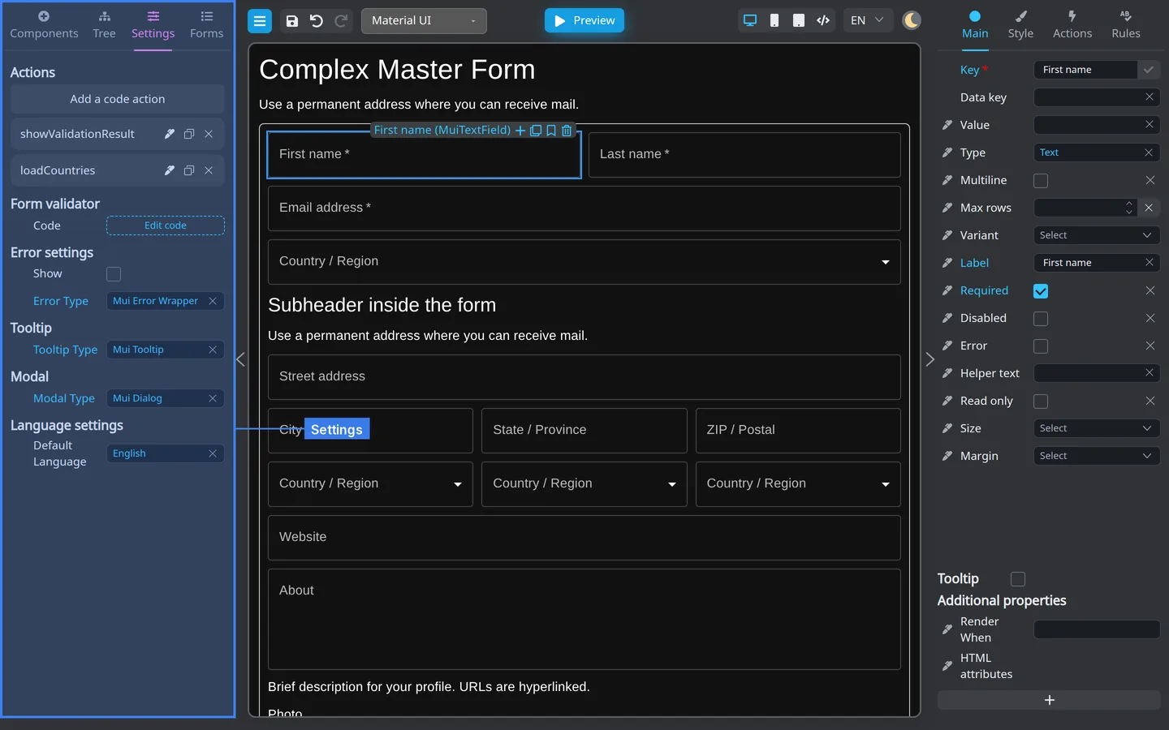Edit the loadCountries action
This screenshot has height=730, width=1169.
(169, 170)
